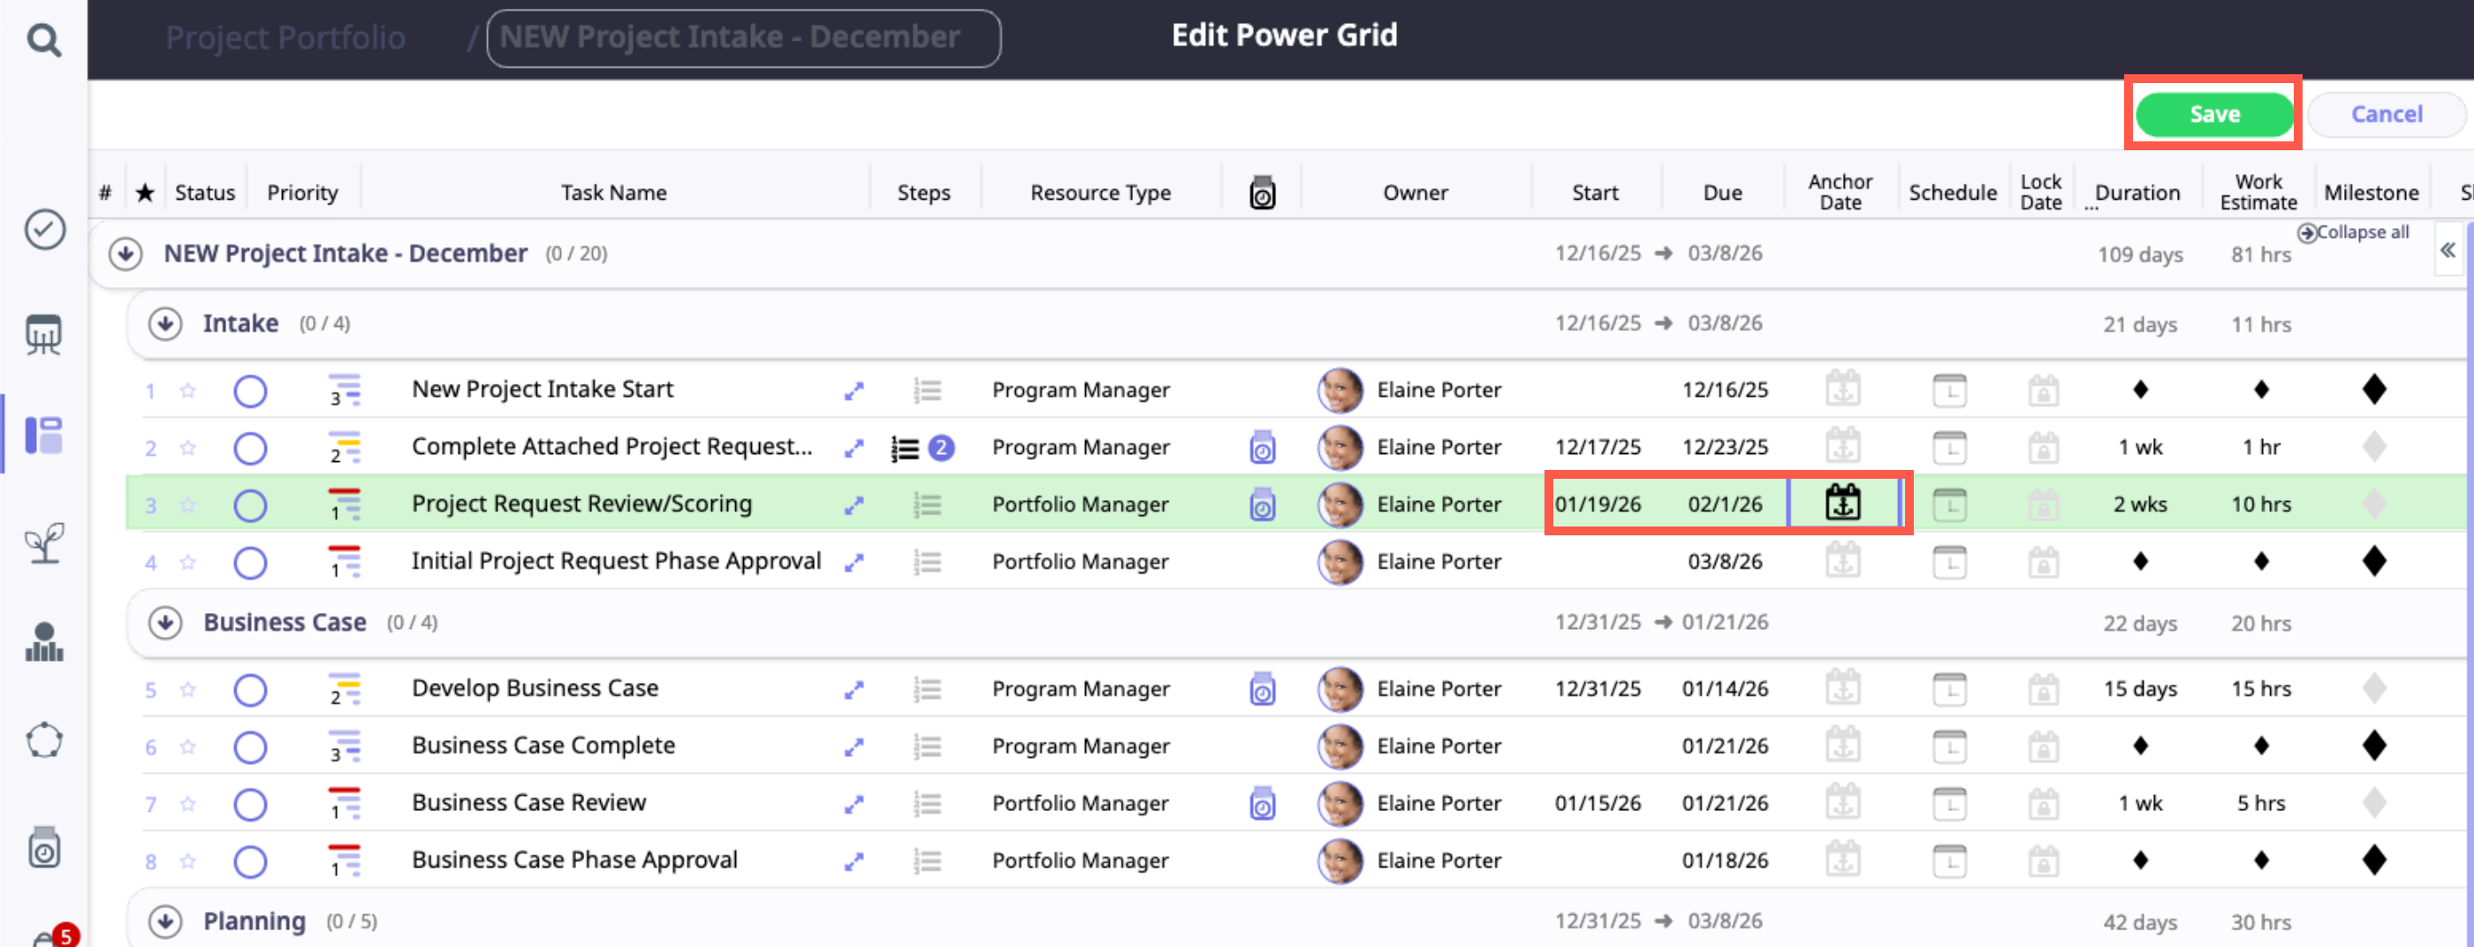This screenshot has width=2474, height=947.
Task: Open expand arrows for New Project Intake Start
Action: [853, 390]
